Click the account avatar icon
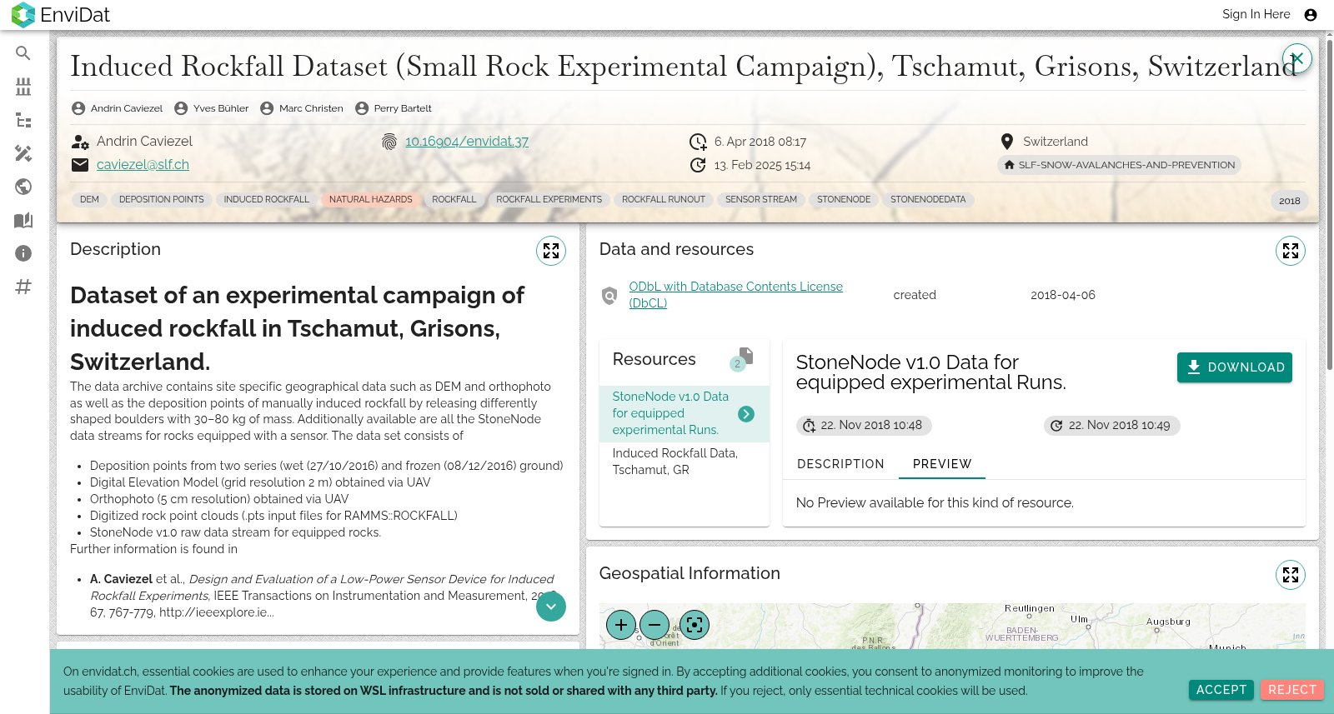Screen dimensions: 1334x714 (1311, 14)
